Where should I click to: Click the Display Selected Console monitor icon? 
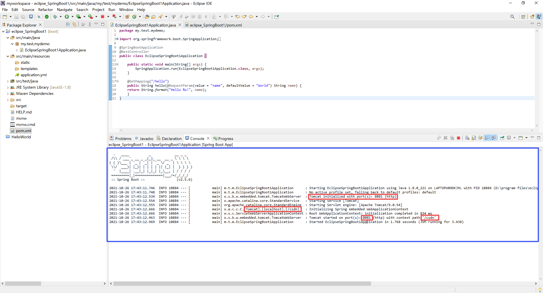pyautogui.click(x=509, y=138)
